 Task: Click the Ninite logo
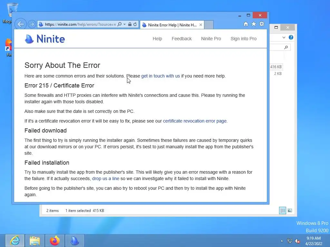[45, 39]
